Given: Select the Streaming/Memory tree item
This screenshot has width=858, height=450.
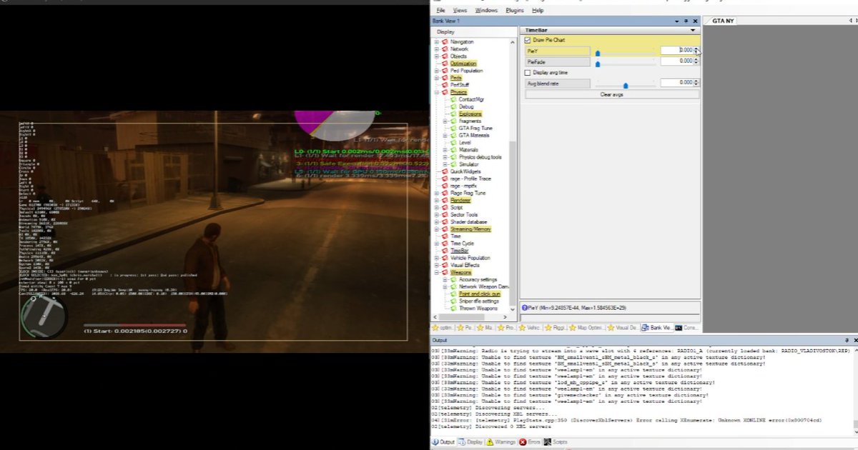Looking at the screenshot, I should pyautogui.click(x=471, y=229).
